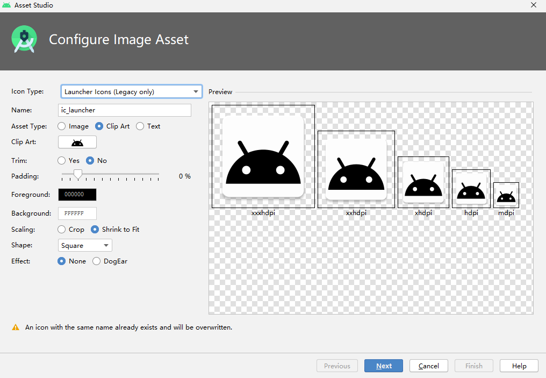Select the mdpi preview icon
The height and width of the screenshot is (378, 546).
[x=506, y=195]
